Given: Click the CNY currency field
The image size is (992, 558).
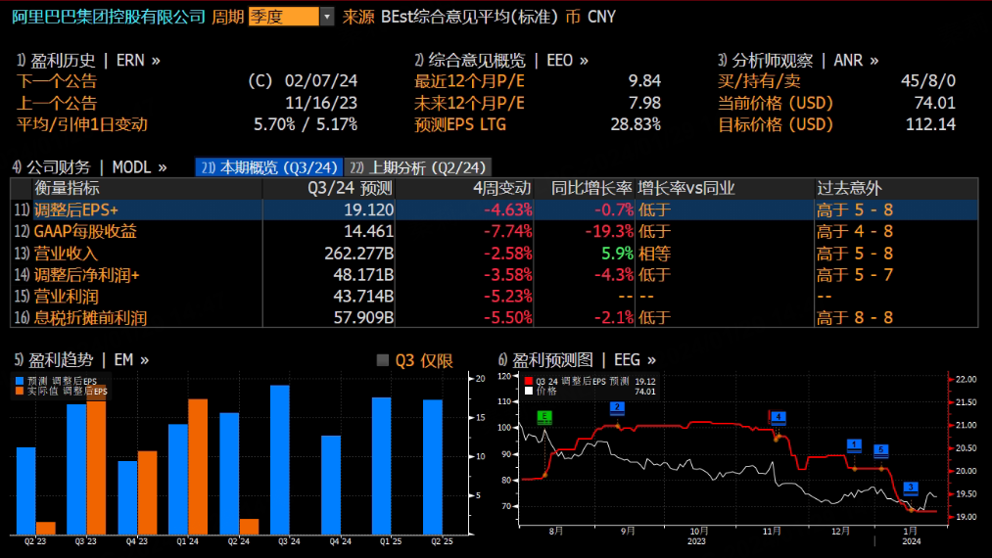Looking at the screenshot, I should tap(601, 17).
